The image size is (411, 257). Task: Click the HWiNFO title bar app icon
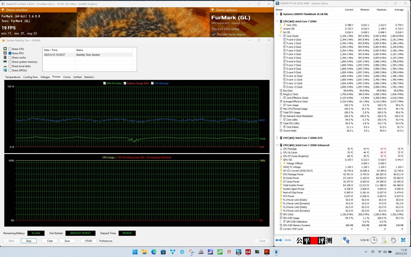278,3
